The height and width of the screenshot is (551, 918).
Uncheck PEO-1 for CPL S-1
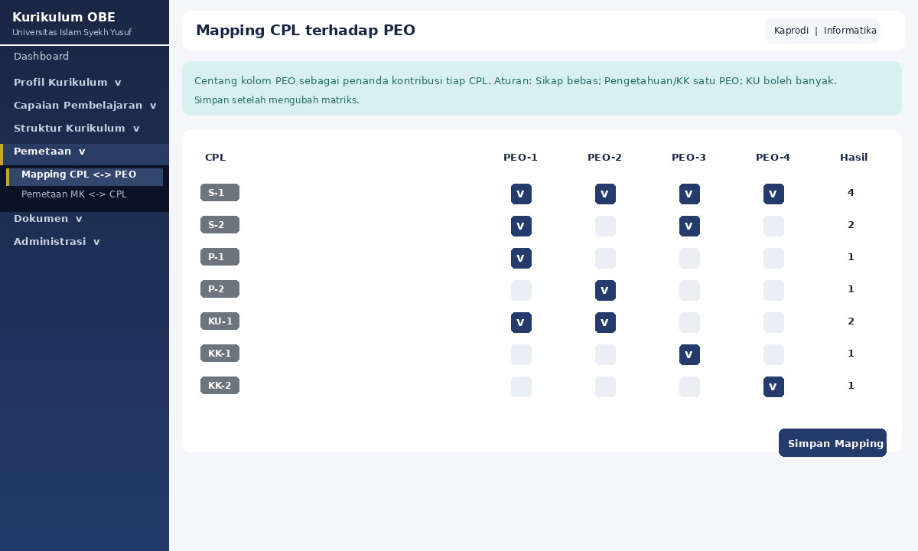point(521,194)
